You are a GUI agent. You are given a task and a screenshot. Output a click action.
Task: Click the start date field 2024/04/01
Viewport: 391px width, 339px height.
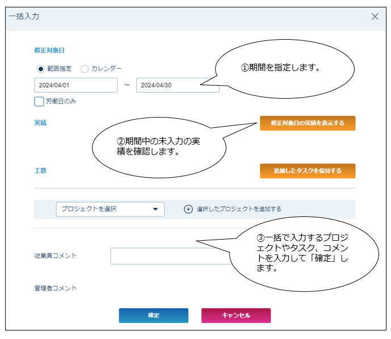75,85
